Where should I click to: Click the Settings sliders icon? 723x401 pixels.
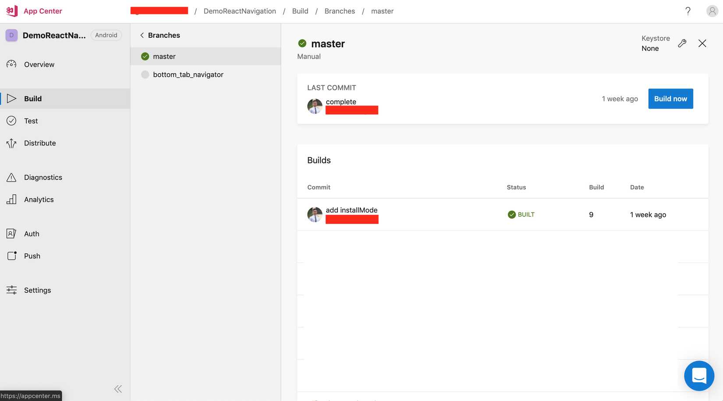[x=11, y=290]
